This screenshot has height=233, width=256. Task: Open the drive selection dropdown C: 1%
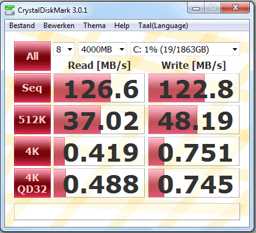click(185, 49)
